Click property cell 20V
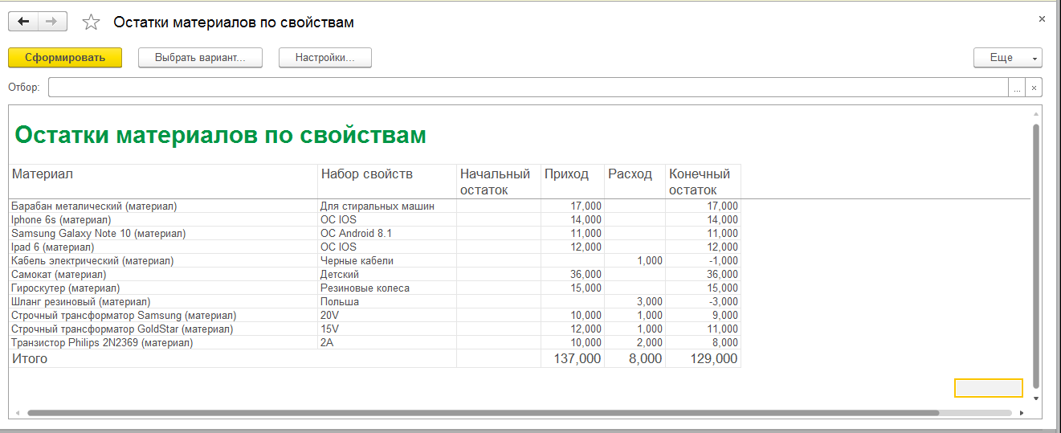 point(387,315)
